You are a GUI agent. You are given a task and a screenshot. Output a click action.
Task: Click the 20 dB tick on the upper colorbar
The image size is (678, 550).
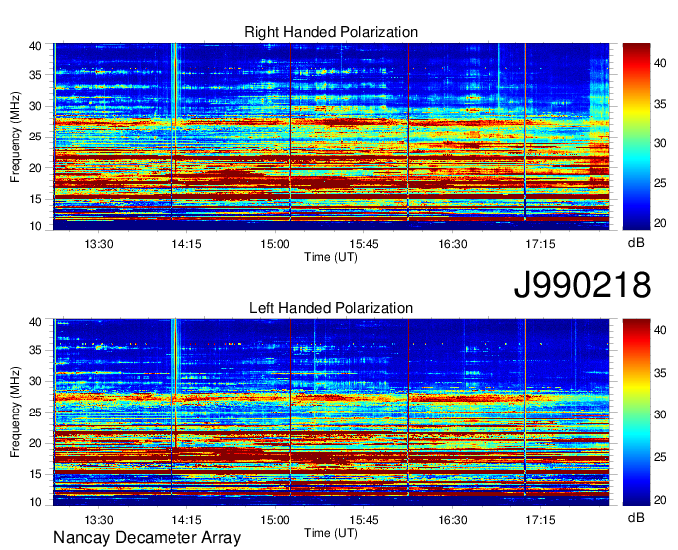[660, 223]
